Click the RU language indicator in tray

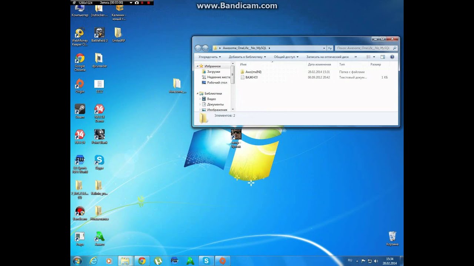point(350,260)
